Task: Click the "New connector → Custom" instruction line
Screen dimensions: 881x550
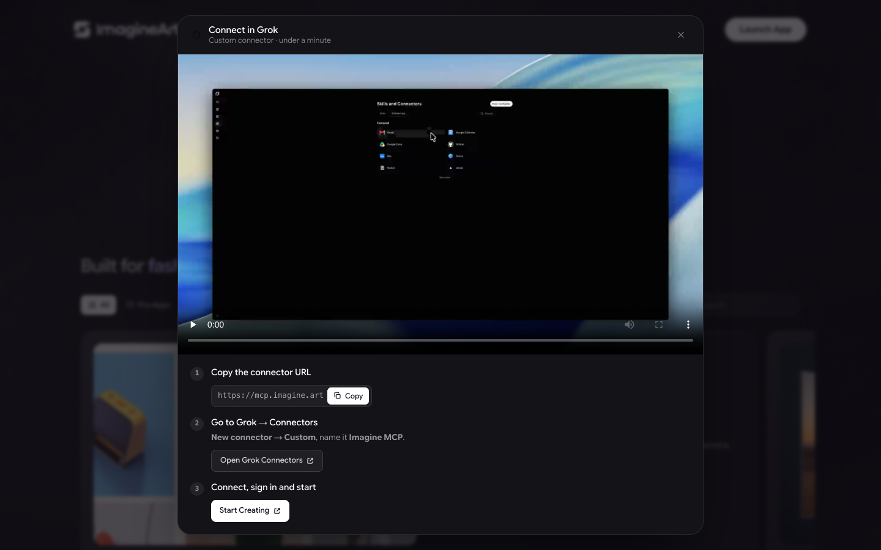Action: 308,438
